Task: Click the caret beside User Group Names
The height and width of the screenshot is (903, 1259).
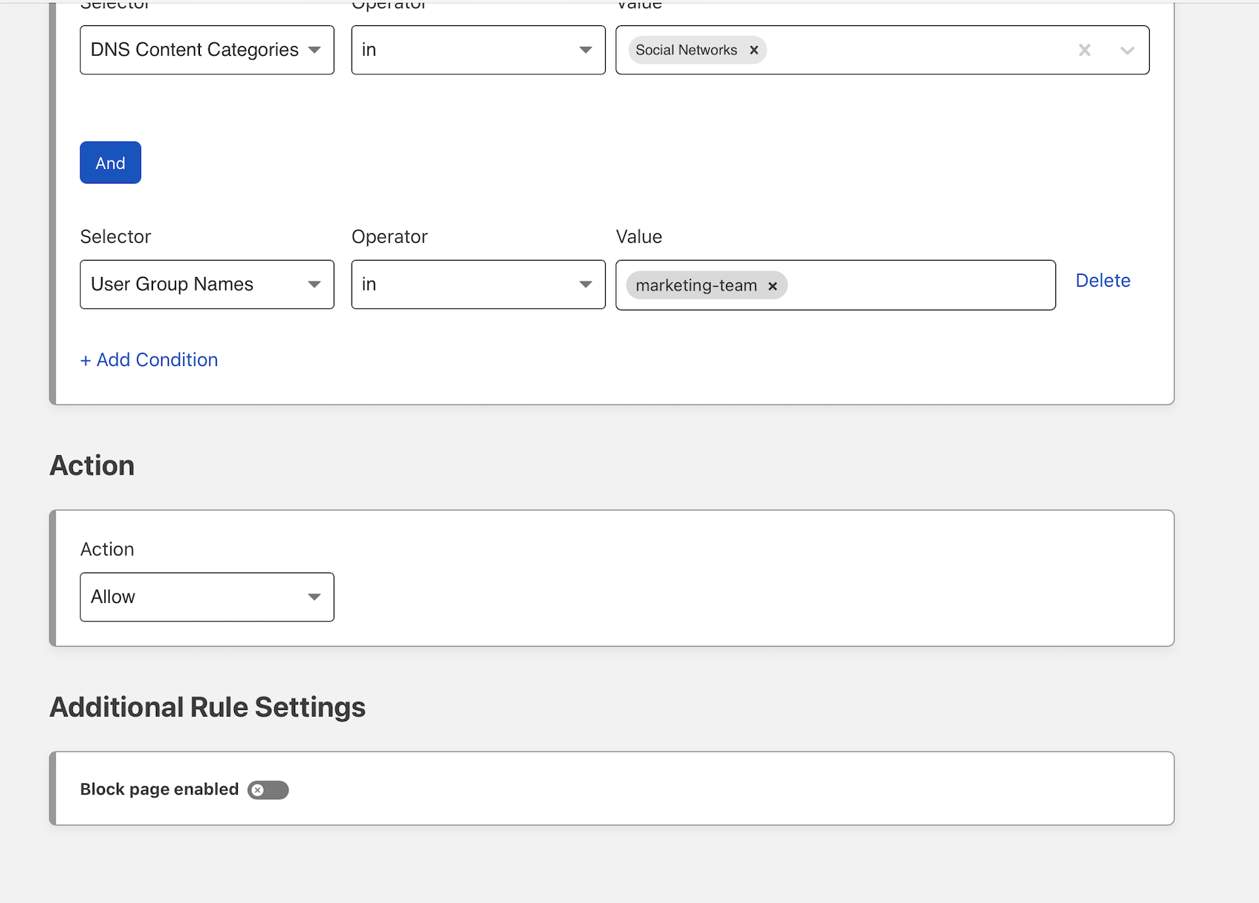Action: tap(314, 284)
